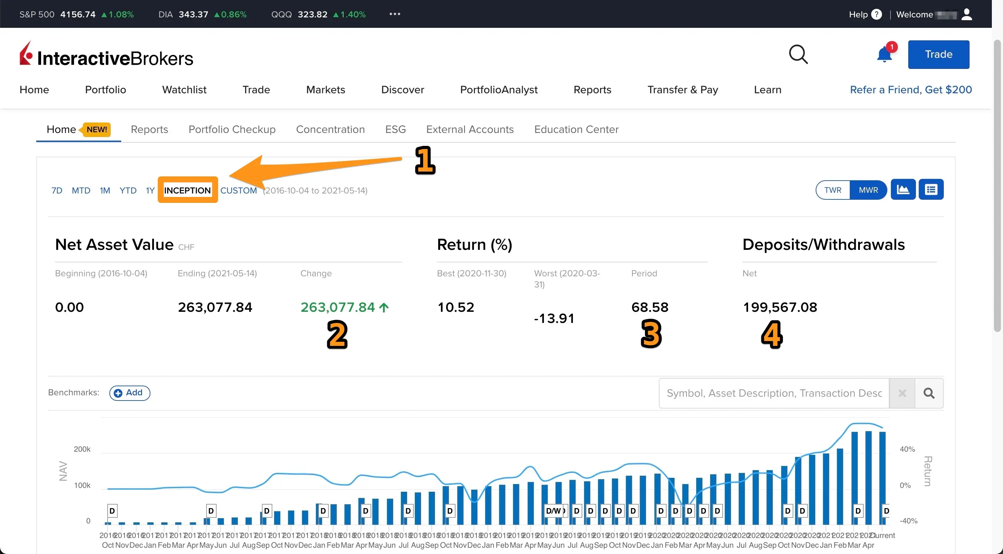This screenshot has width=1003, height=554.
Task: Select the 1M period
Action: tap(105, 190)
